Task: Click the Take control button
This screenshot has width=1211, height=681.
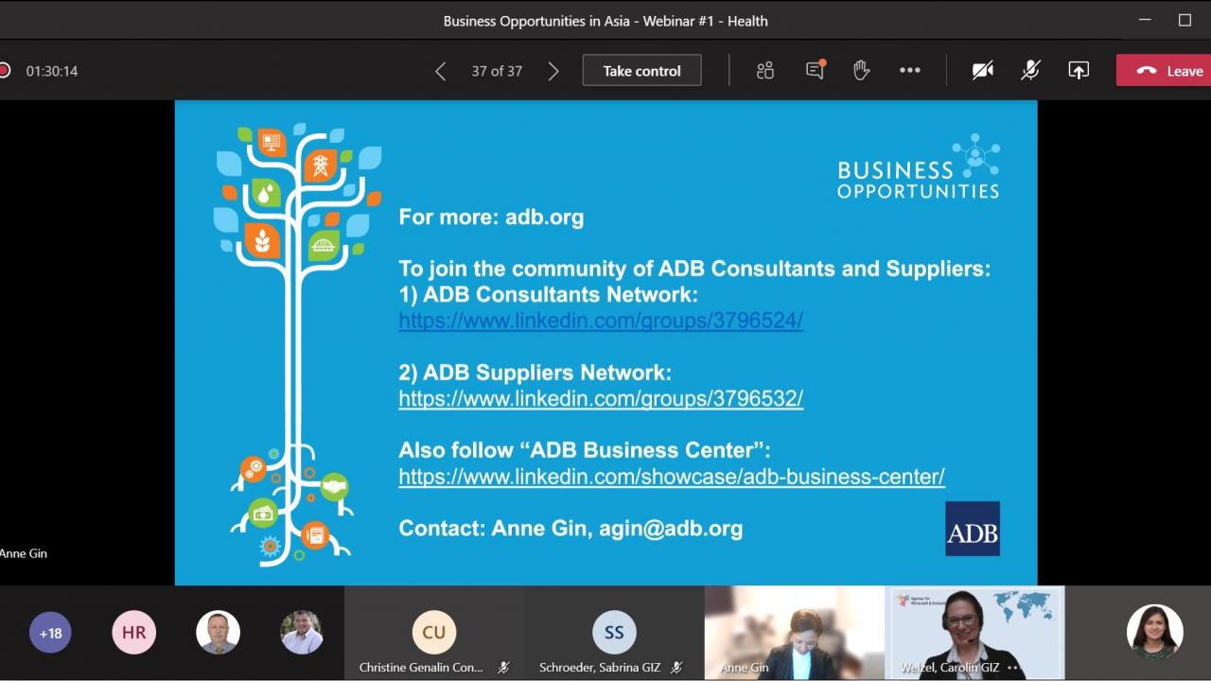Action: coord(642,71)
